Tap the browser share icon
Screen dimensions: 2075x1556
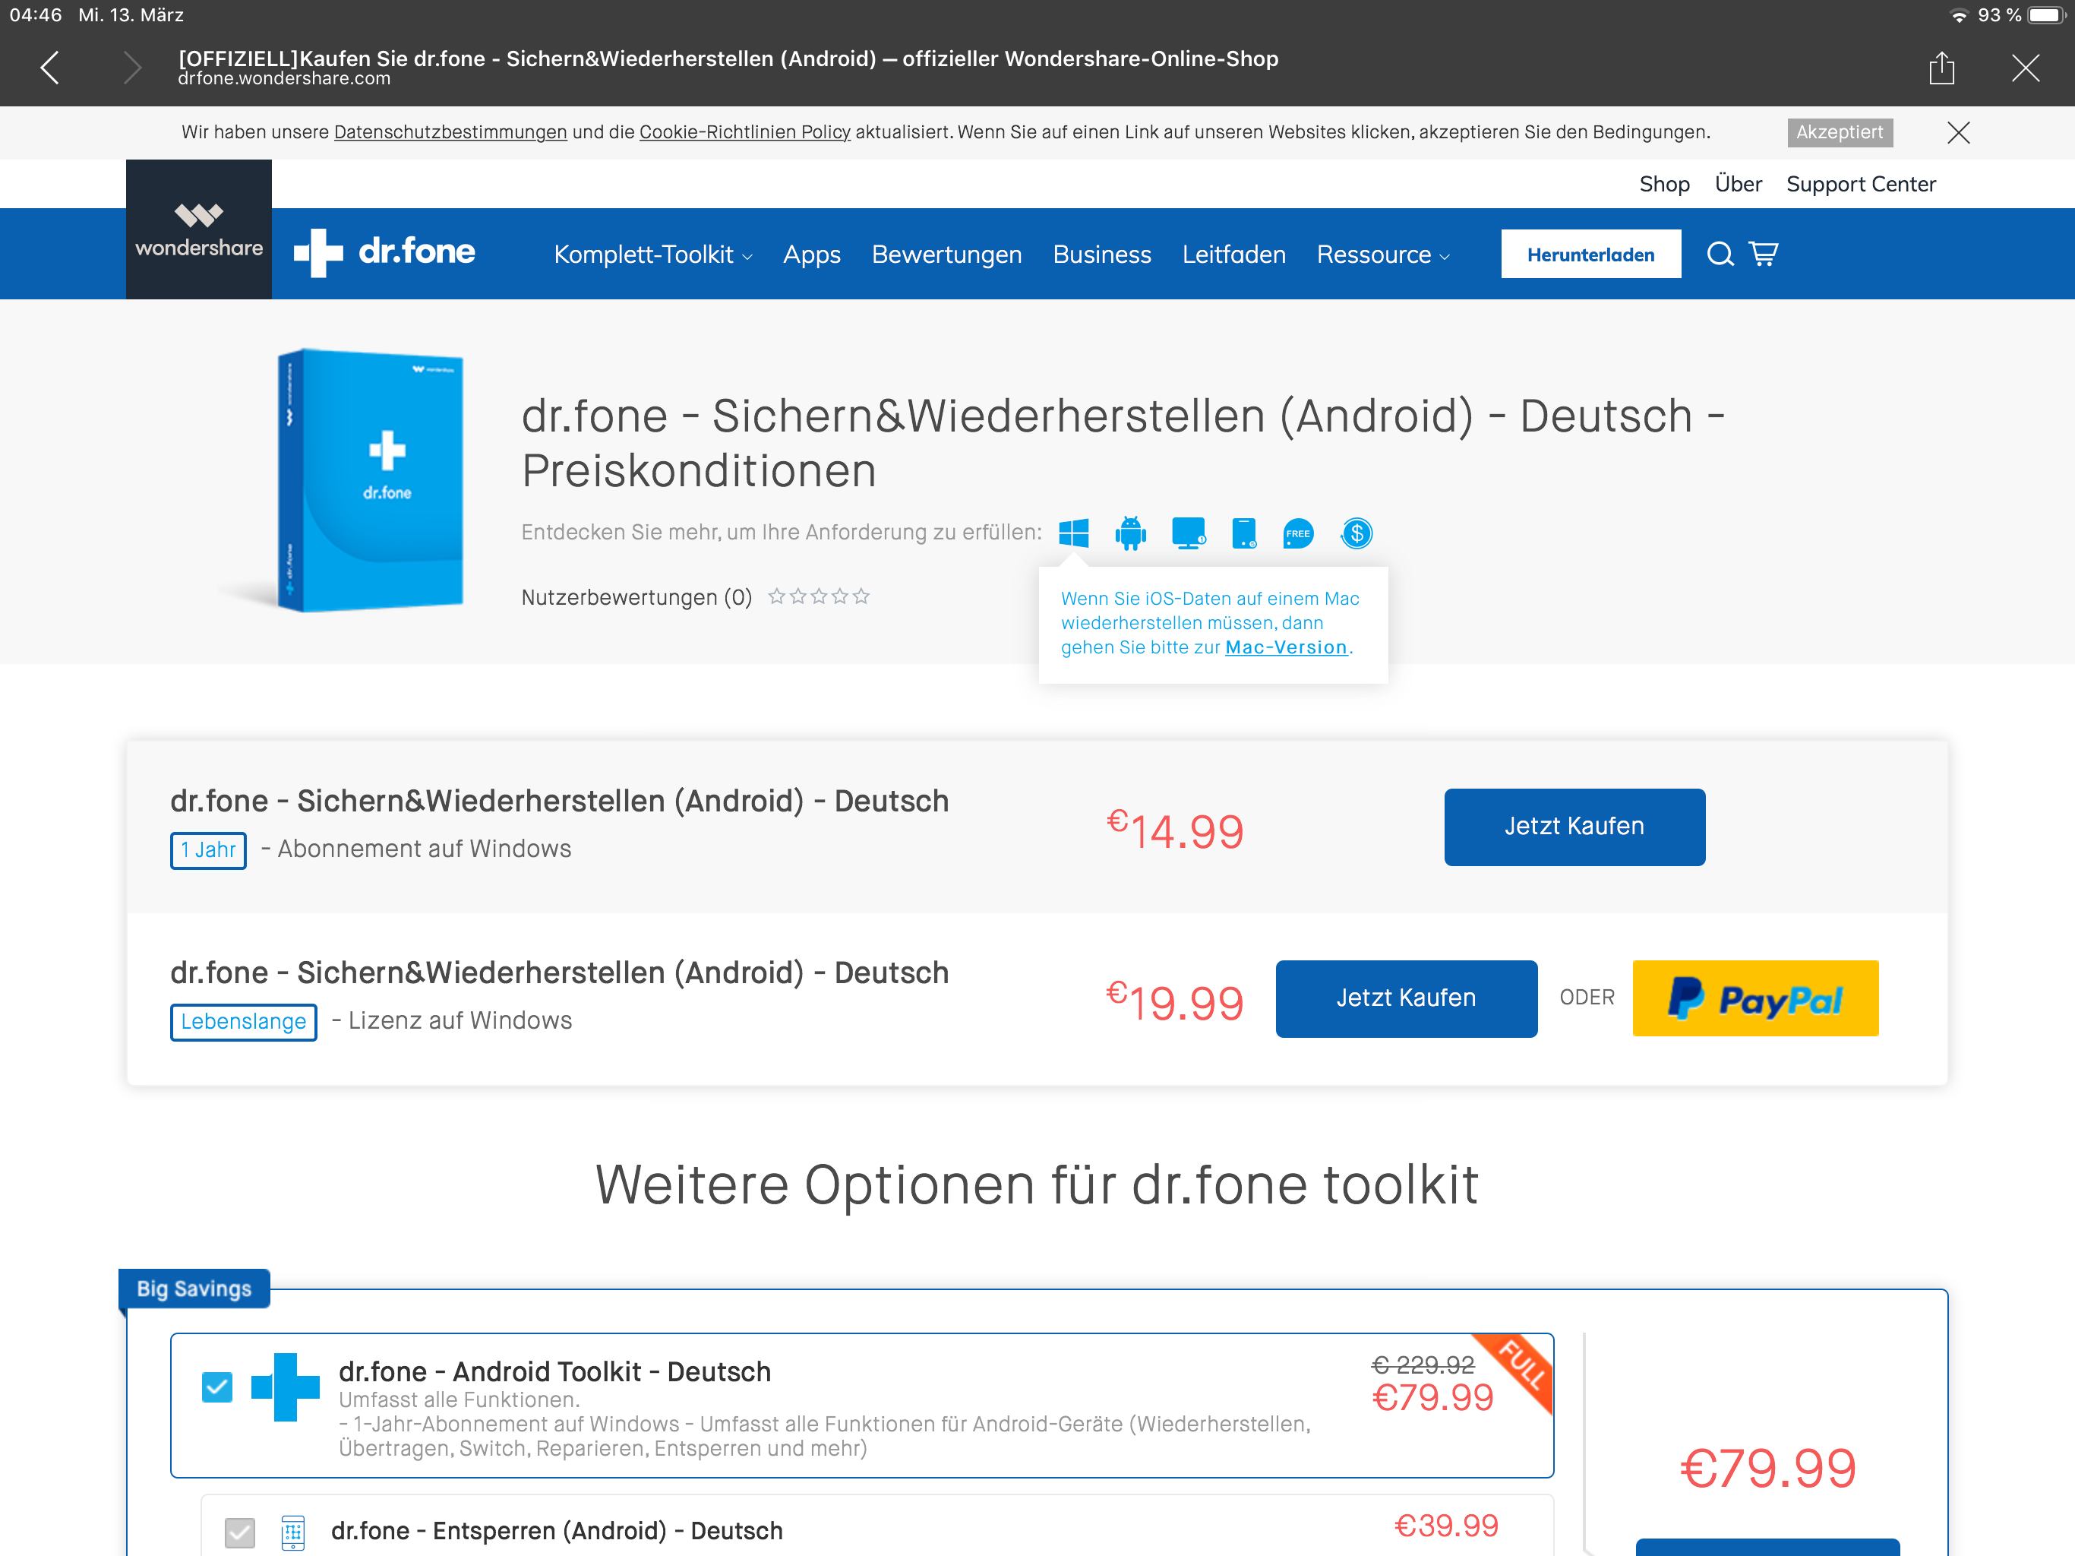point(1942,68)
